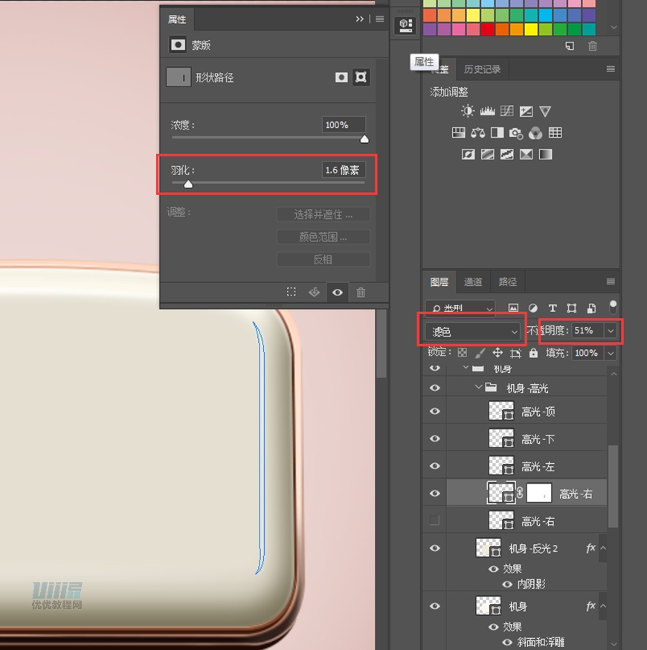Click the 羽化 slider handle
Screen dimensions: 647x650
pos(188,183)
